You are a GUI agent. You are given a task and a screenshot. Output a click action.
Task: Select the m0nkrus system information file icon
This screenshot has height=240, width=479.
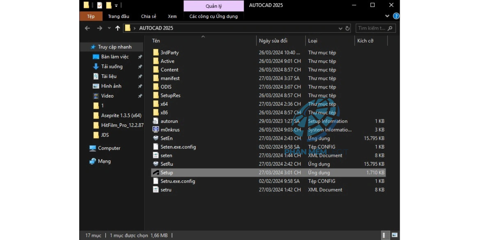click(156, 130)
